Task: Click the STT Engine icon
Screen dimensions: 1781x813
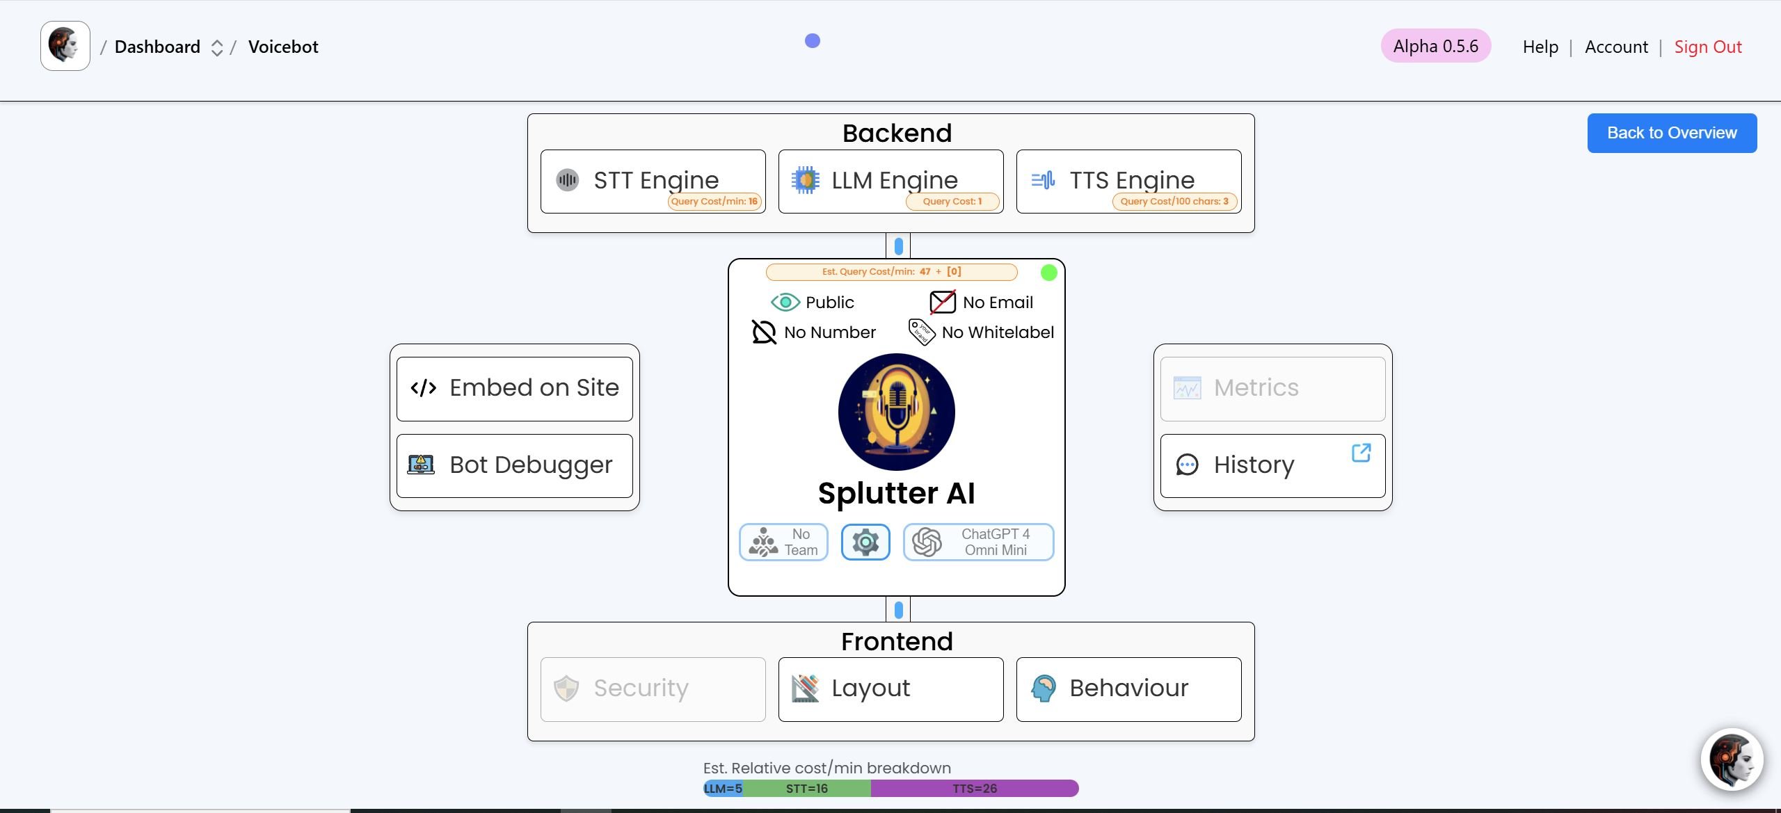Action: (x=568, y=179)
